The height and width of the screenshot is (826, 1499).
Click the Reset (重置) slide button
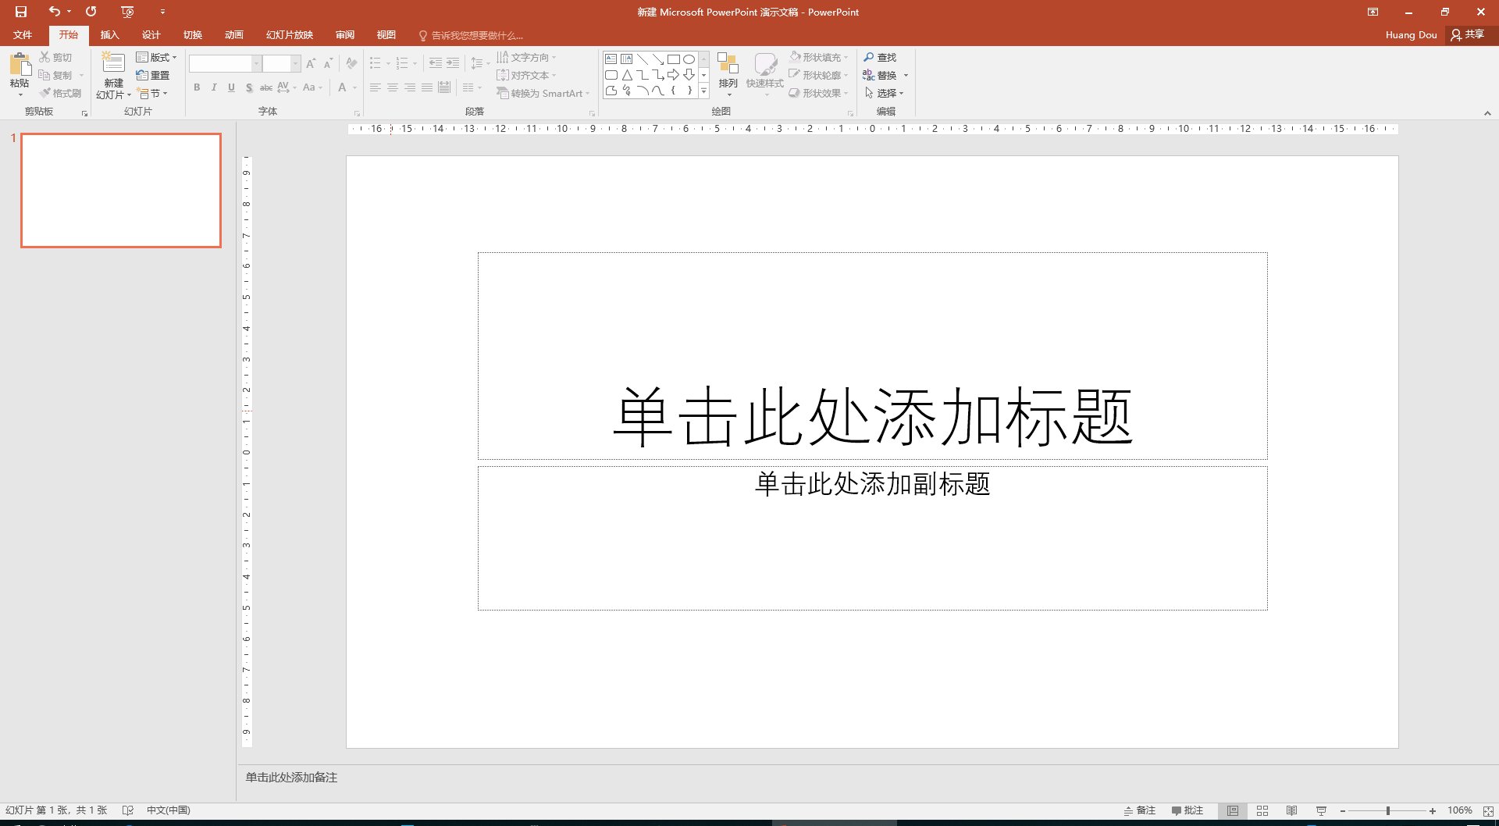[153, 75]
